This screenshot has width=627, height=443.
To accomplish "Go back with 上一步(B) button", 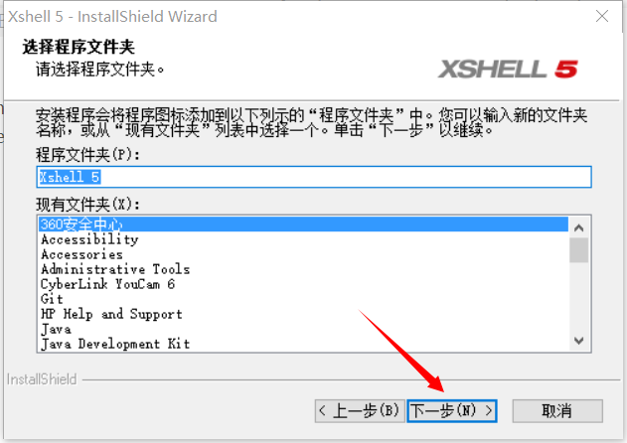I will point(360,410).
